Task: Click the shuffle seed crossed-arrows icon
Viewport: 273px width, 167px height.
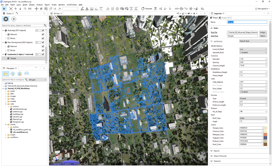Action: click(x=160, y=9)
